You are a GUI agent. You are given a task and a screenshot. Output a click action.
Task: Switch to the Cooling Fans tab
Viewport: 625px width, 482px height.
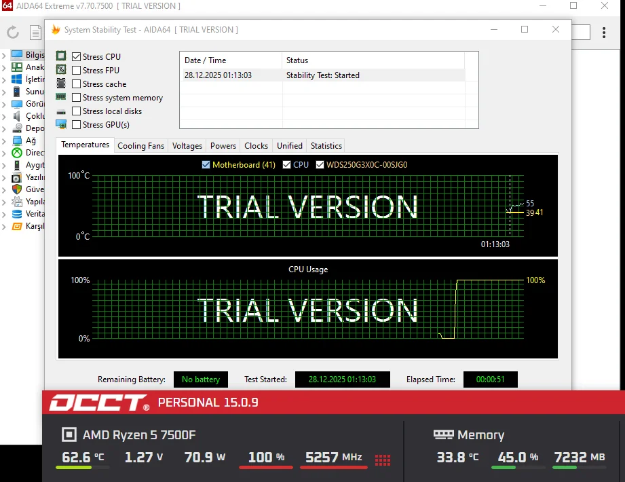pyautogui.click(x=140, y=145)
